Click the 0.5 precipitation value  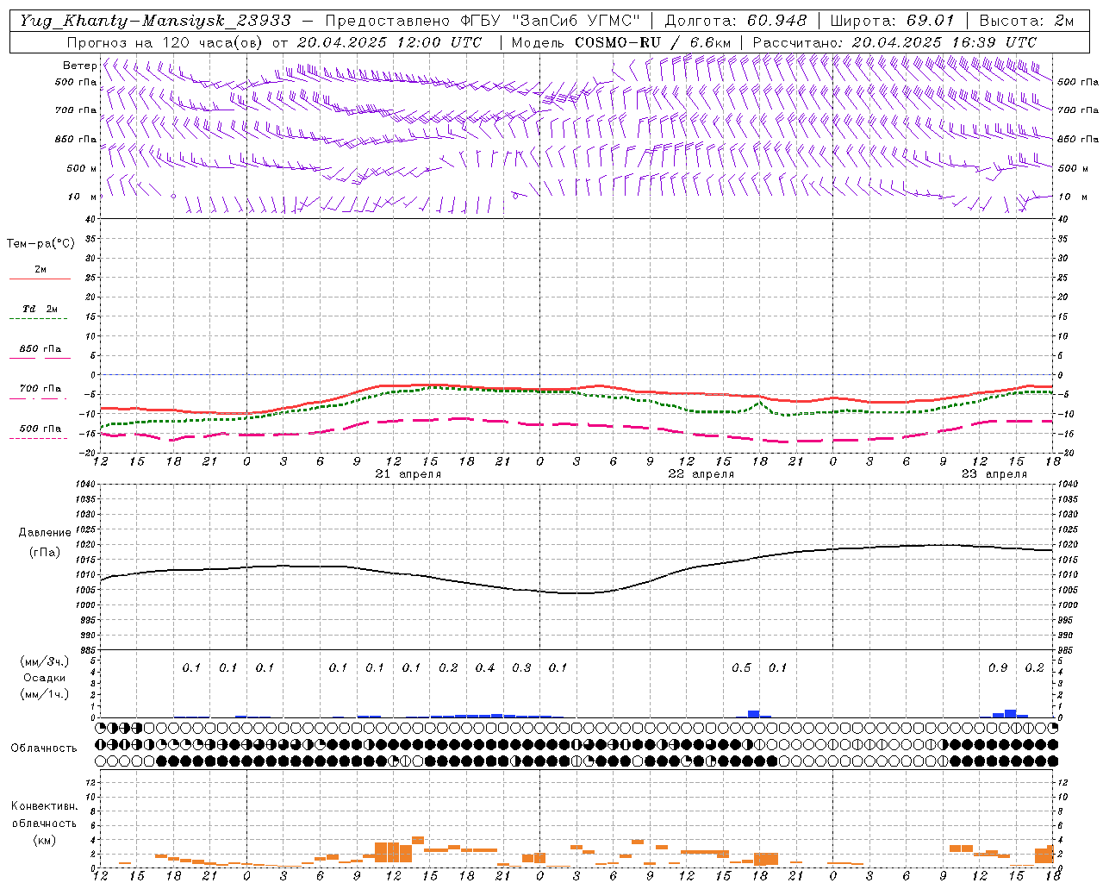click(741, 668)
